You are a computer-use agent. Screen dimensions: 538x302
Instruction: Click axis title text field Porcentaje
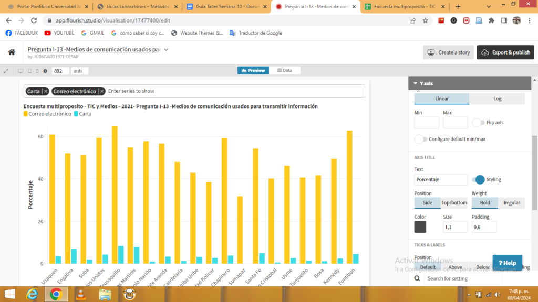point(441,179)
